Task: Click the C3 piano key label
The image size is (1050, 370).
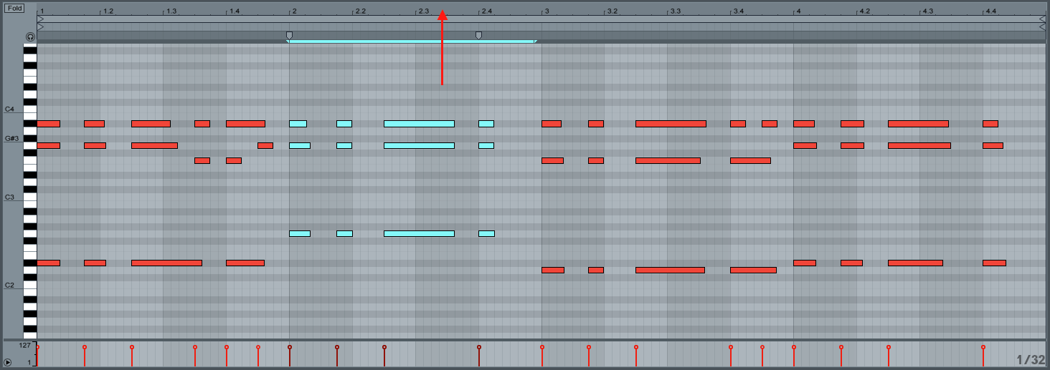Action: coord(9,197)
